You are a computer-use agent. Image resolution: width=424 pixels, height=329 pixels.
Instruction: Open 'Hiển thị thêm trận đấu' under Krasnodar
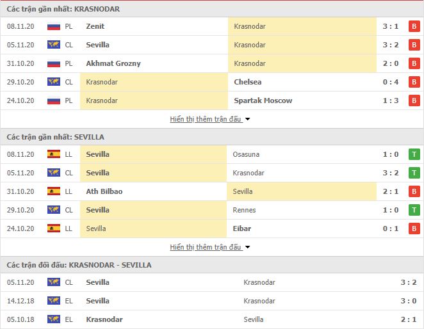(x=206, y=119)
